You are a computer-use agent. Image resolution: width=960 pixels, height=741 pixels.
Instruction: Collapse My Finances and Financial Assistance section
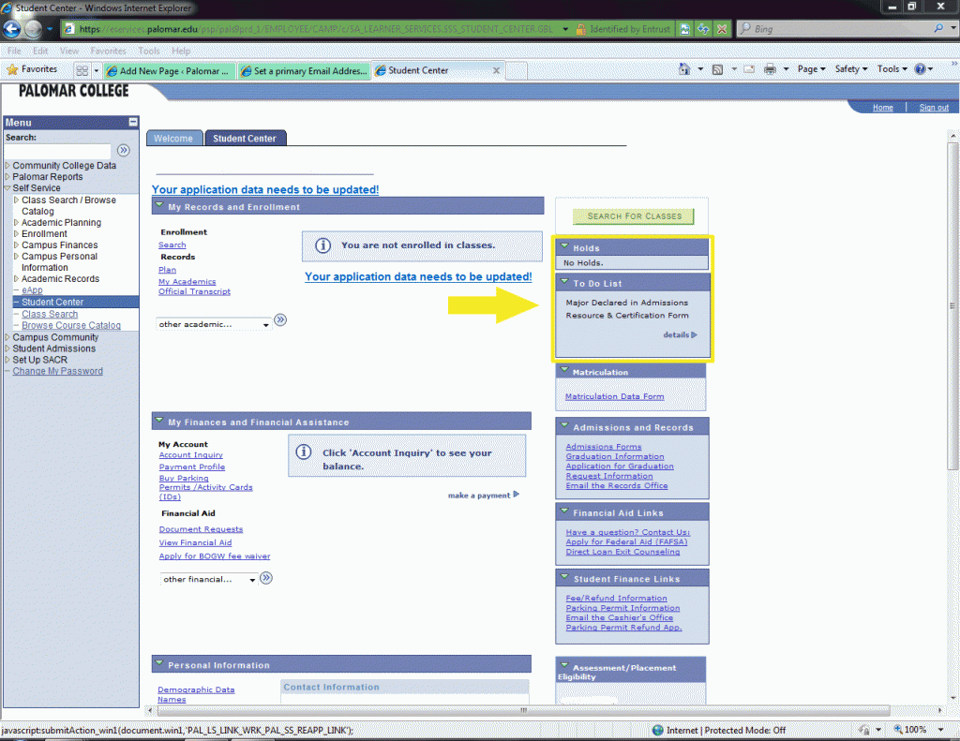pyautogui.click(x=159, y=421)
